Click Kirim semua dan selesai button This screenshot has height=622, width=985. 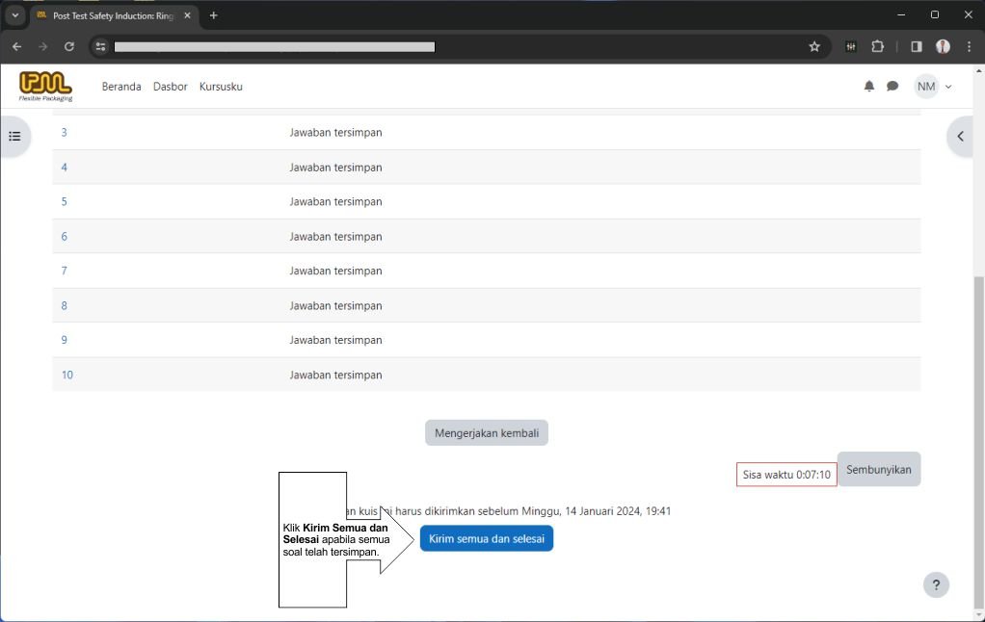point(486,539)
